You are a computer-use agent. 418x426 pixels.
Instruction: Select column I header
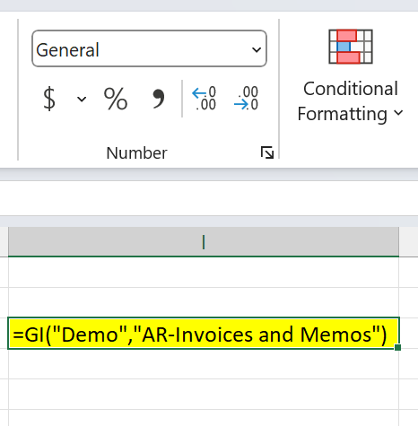point(204,242)
